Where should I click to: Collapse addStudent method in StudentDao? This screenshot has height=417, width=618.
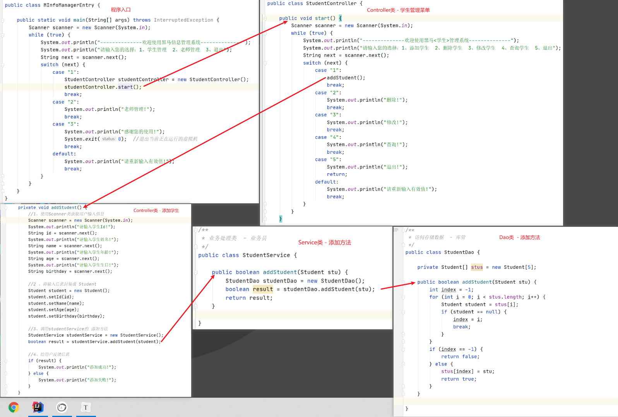coord(403,282)
